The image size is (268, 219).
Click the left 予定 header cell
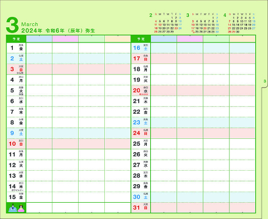click(x=16, y=39)
